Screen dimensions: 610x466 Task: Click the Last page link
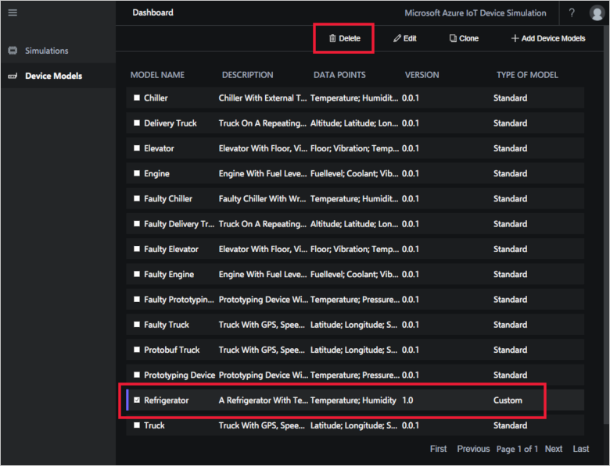click(x=581, y=449)
